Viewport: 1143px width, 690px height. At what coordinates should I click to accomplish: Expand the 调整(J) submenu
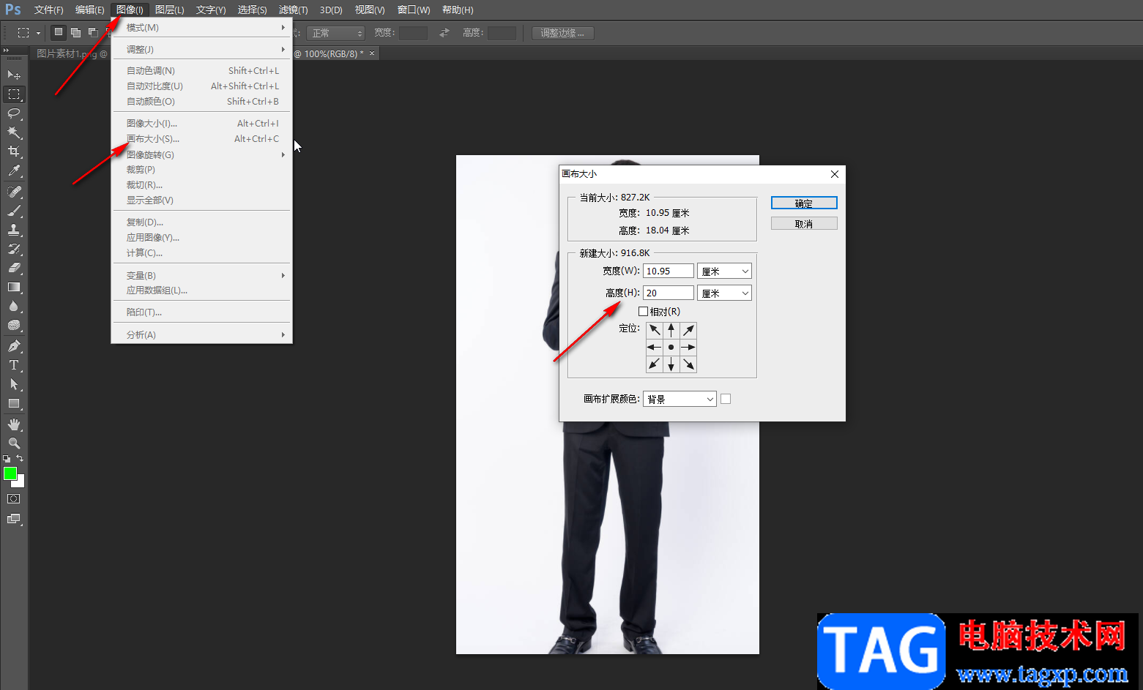[x=201, y=50]
